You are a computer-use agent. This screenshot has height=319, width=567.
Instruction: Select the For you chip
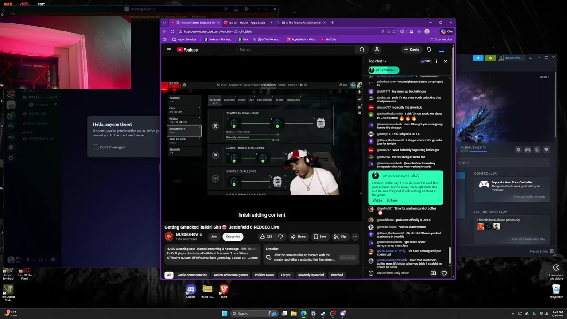pos(286,275)
